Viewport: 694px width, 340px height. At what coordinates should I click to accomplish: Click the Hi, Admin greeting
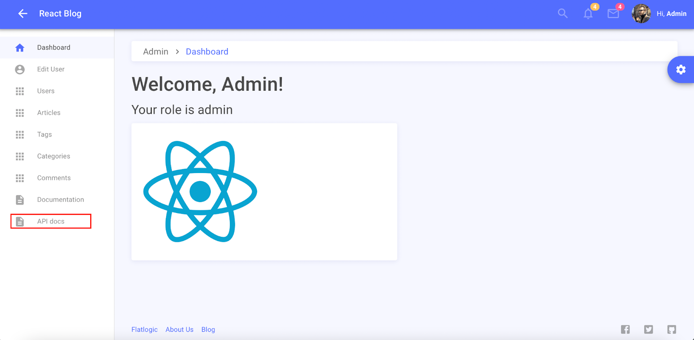pos(671,14)
